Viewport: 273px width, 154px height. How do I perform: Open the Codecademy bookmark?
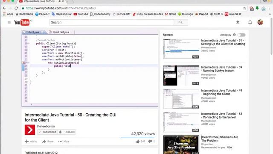click(x=100, y=14)
